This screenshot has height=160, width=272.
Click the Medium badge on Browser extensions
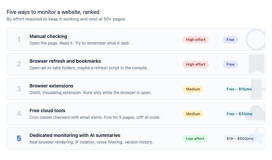(193, 89)
